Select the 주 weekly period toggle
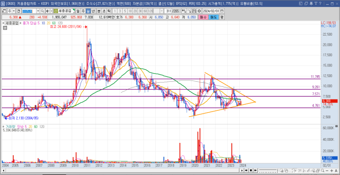Screen dimensions: 340x175 click(83, 11)
